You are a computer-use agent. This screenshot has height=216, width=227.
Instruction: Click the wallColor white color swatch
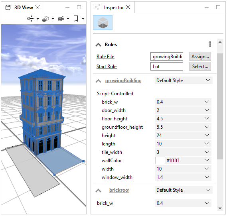click(x=160, y=161)
